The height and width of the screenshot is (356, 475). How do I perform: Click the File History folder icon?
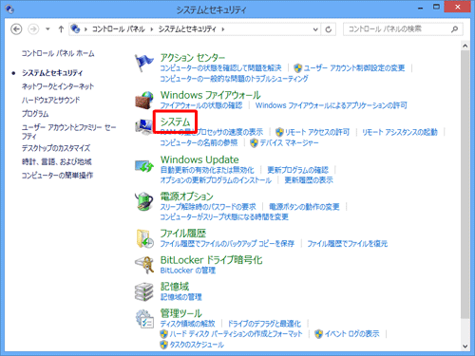coord(144,238)
